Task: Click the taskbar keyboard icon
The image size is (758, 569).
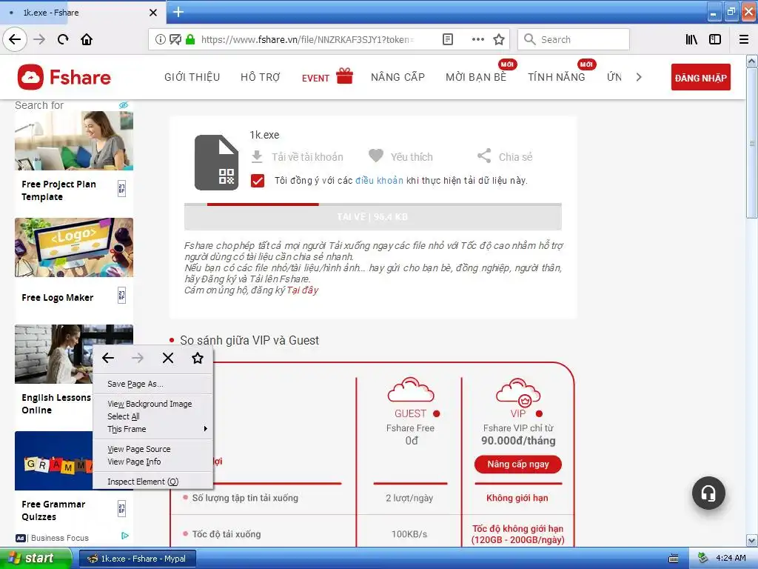Action: (674, 559)
